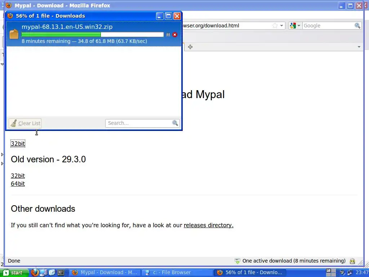The height and width of the screenshot is (277, 369).
Task: Open the 32bit link under Old version 29.3.0
Action: pos(18,176)
